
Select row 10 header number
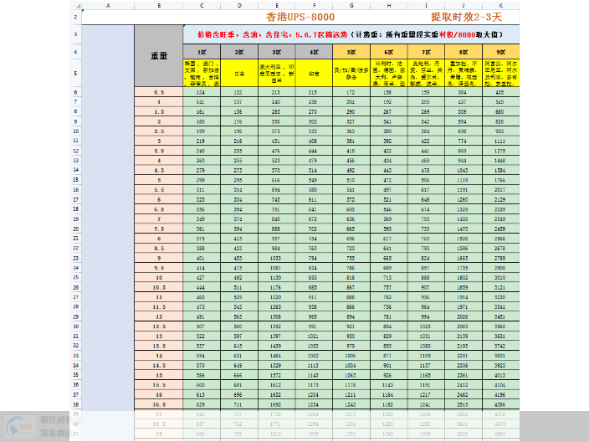click(75, 131)
